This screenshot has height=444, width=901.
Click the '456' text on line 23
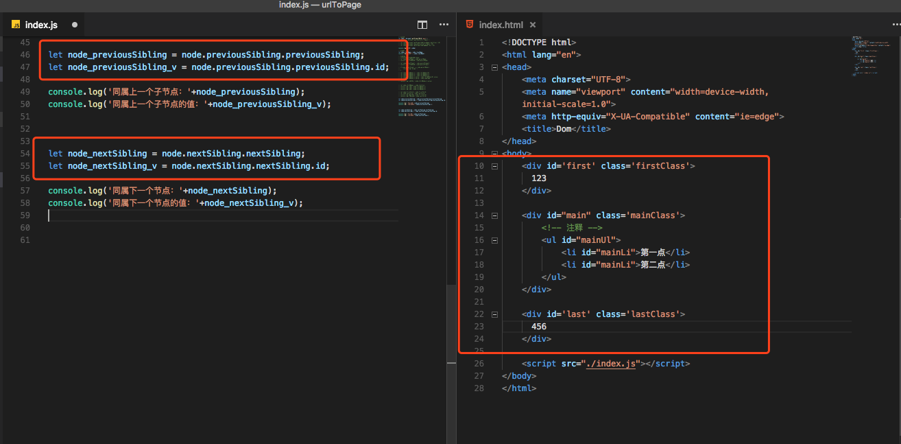[x=539, y=327]
